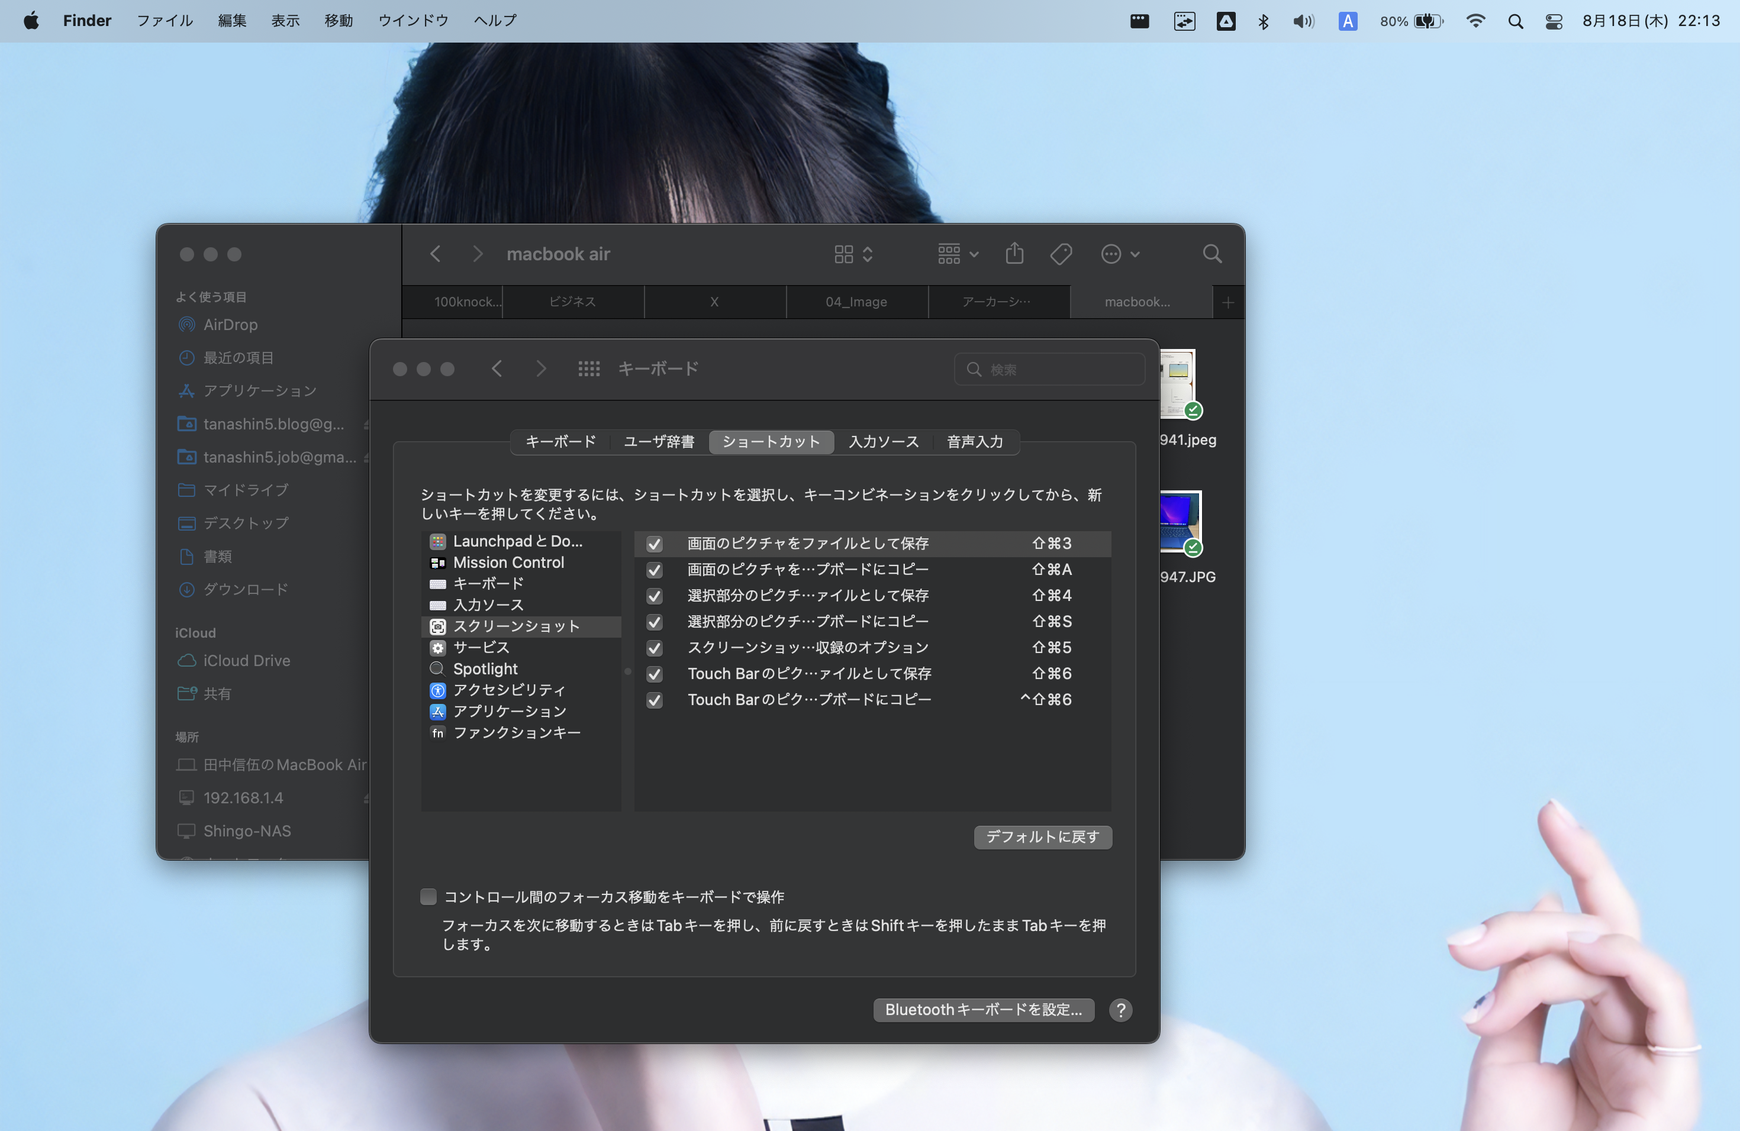
Task: Click the input source A icon
Action: [x=1348, y=21]
